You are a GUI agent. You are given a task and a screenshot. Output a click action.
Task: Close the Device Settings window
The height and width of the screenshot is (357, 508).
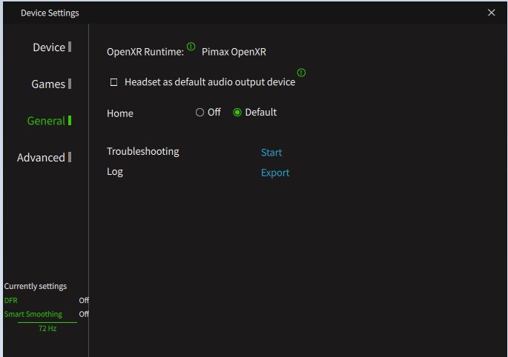pyautogui.click(x=491, y=13)
